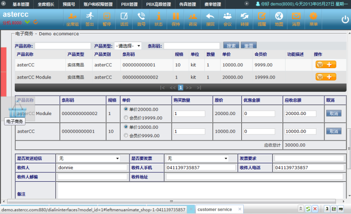Click 取消 button for the asterCC row
This screenshot has height=214, width=351.
[x=333, y=131]
